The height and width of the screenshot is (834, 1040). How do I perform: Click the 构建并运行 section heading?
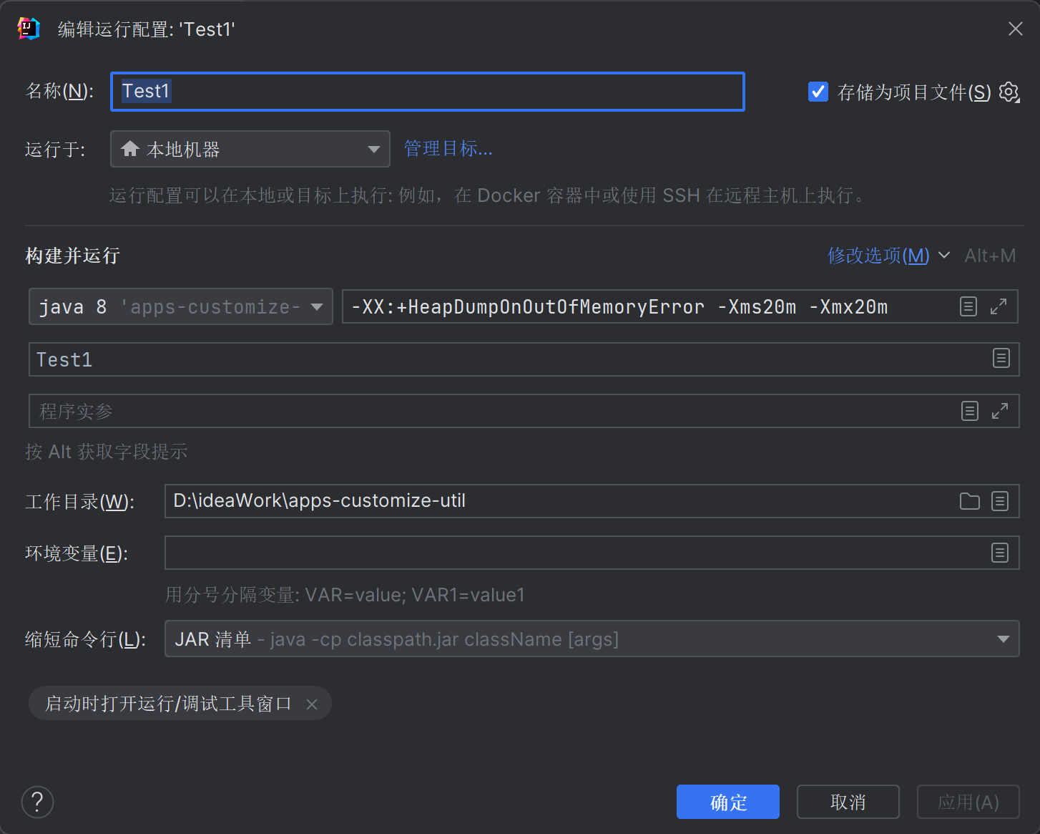72,256
